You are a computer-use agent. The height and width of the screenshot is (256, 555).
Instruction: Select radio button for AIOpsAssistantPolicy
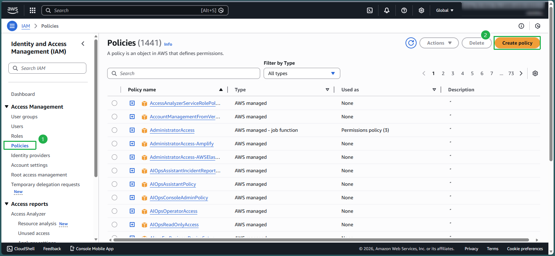point(114,184)
